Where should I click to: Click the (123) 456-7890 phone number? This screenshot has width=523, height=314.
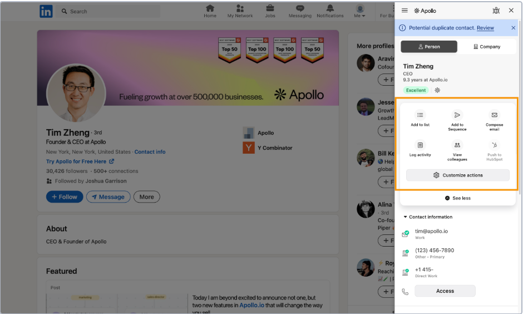point(435,251)
